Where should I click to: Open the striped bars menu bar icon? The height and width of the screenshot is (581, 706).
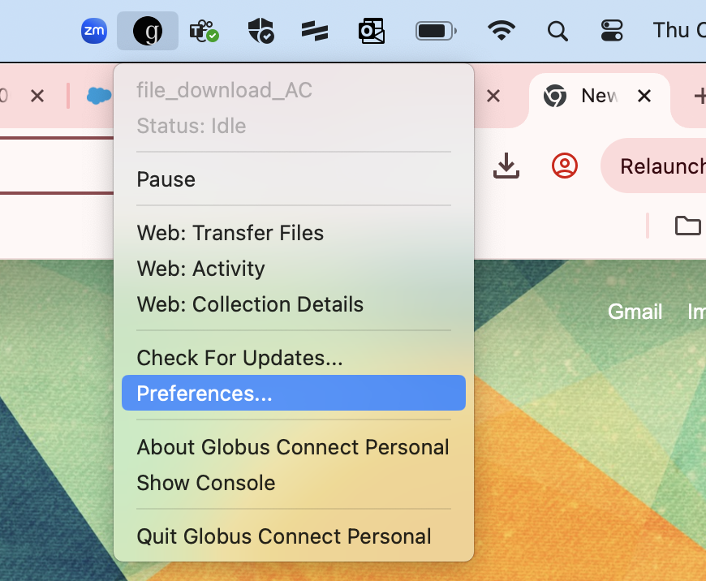tap(315, 31)
